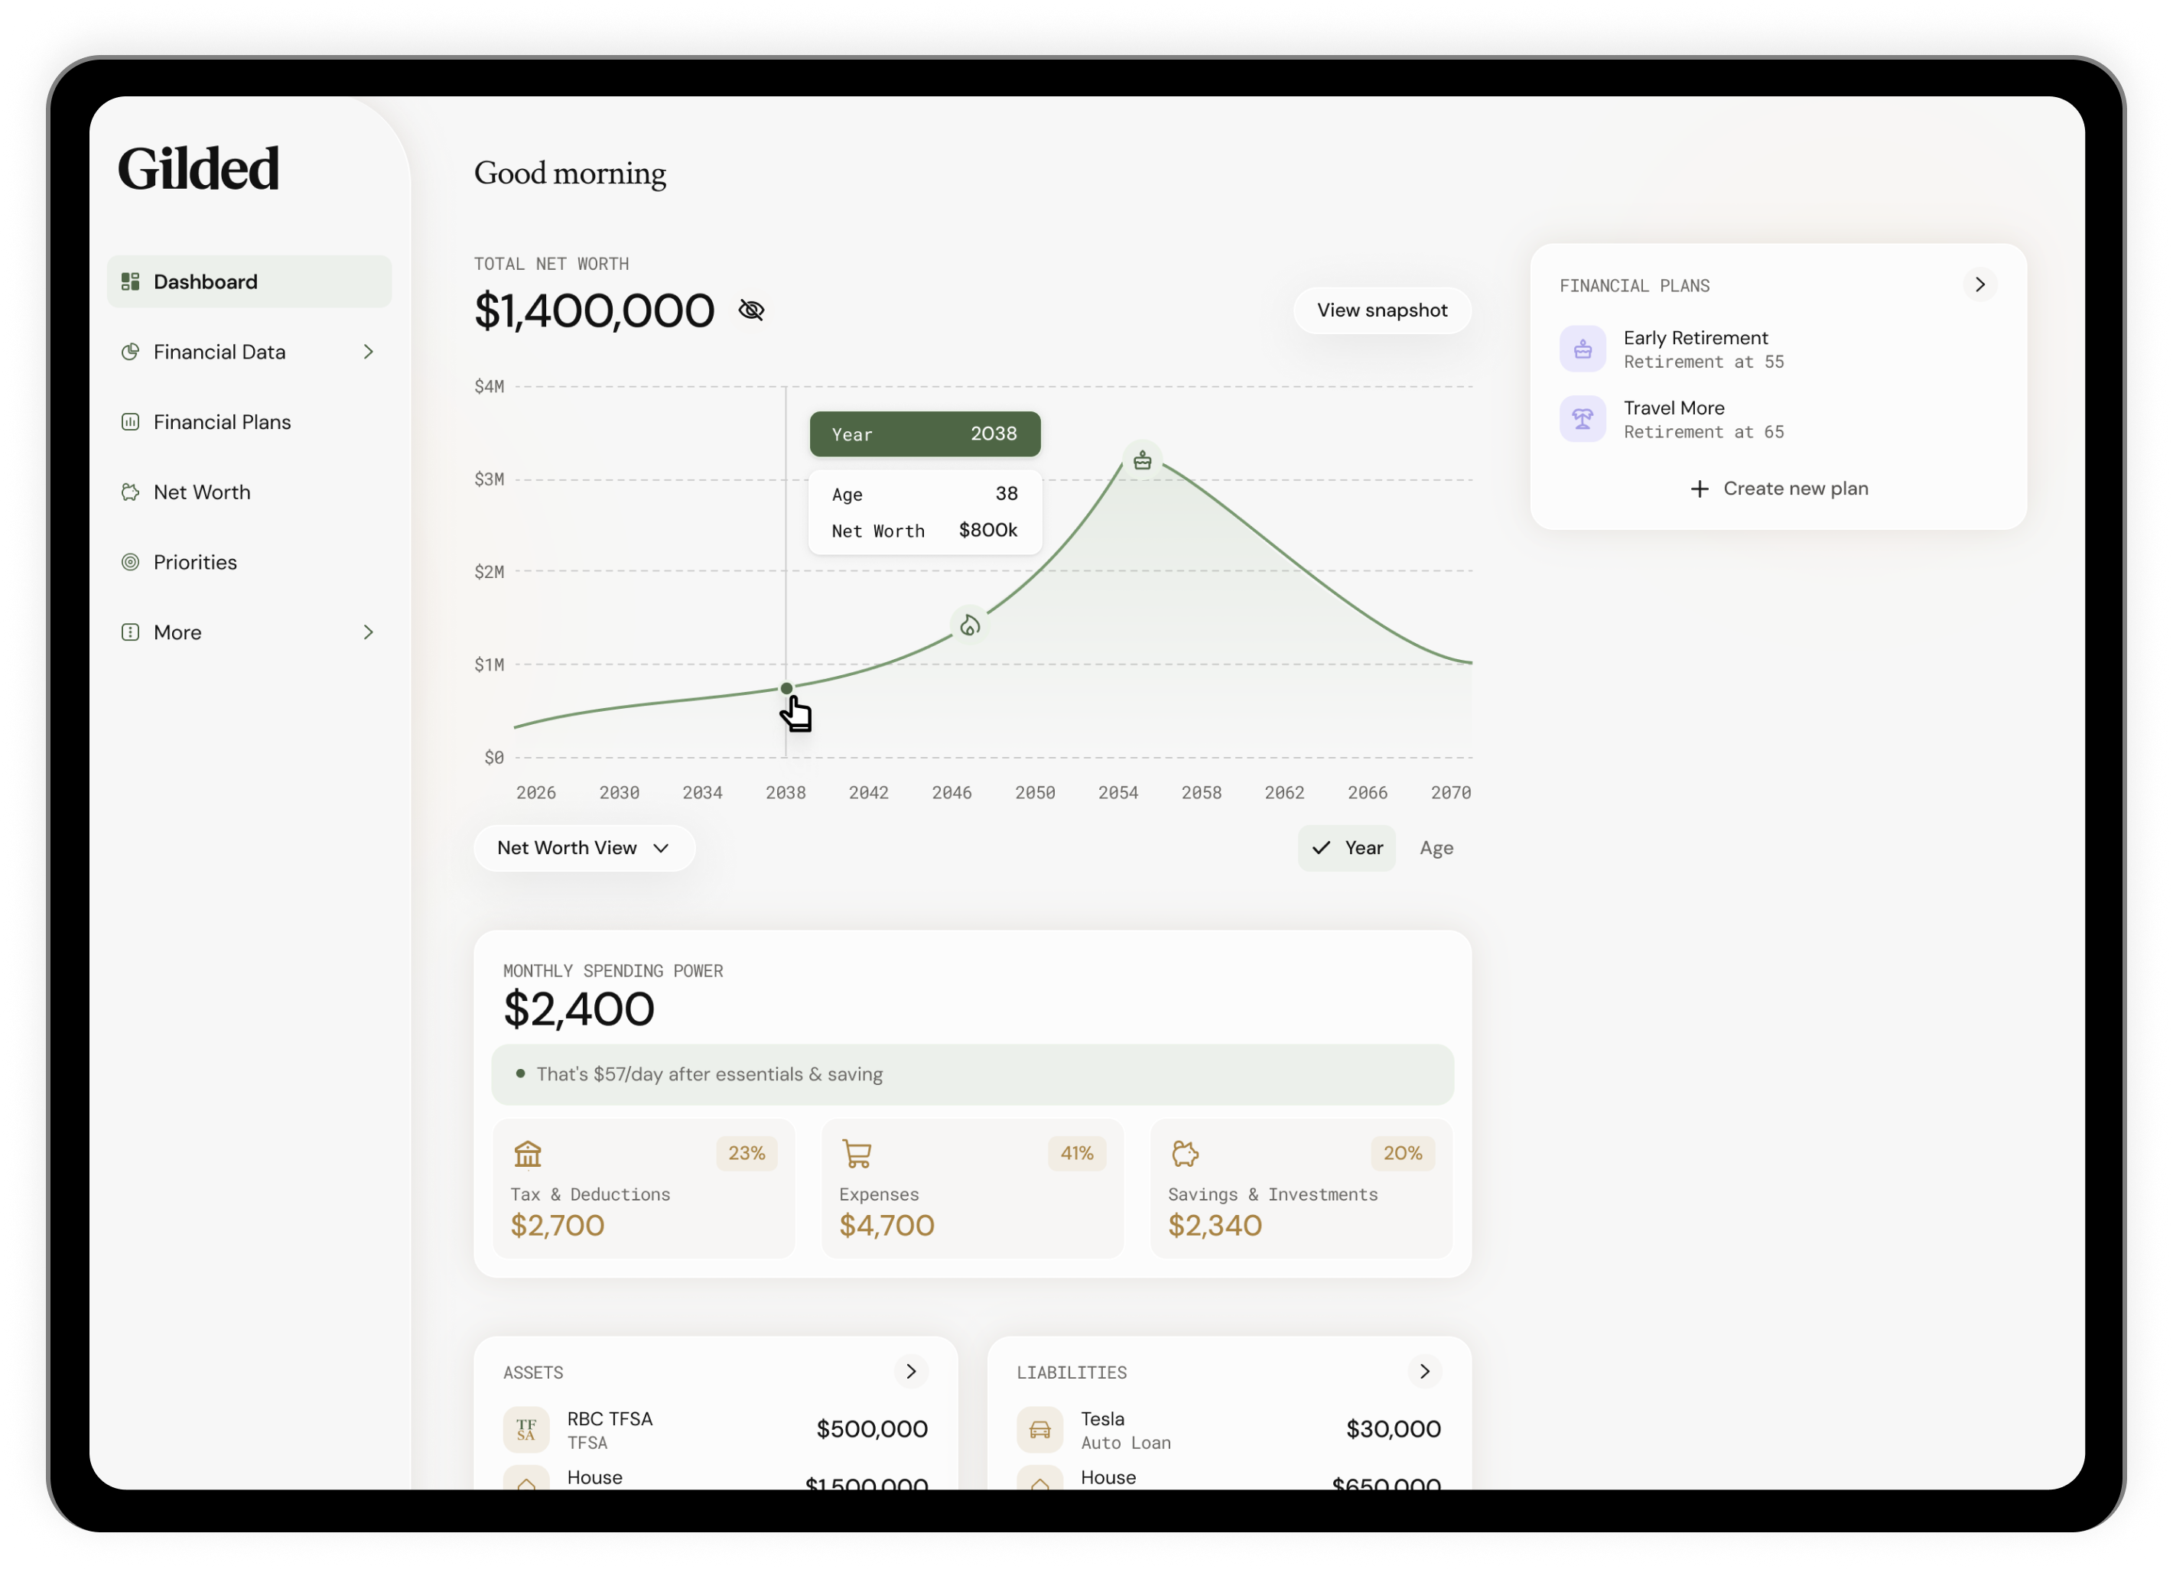Click the 2038 data point on net worth curve
2173x1569 pixels.
(786, 687)
